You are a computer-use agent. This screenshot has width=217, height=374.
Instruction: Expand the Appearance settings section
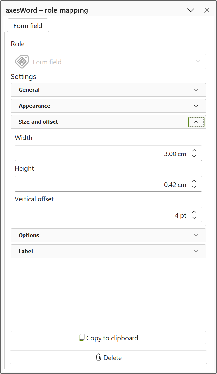(x=108, y=106)
